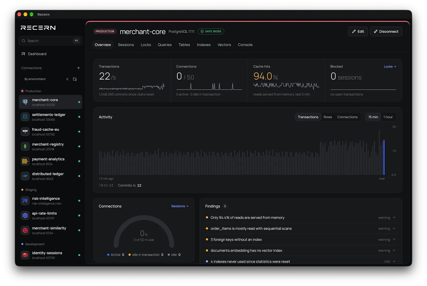Image resolution: width=427 pixels, height=286 pixels.
Task: Set activity range to 15 min
Action: (373, 117)
